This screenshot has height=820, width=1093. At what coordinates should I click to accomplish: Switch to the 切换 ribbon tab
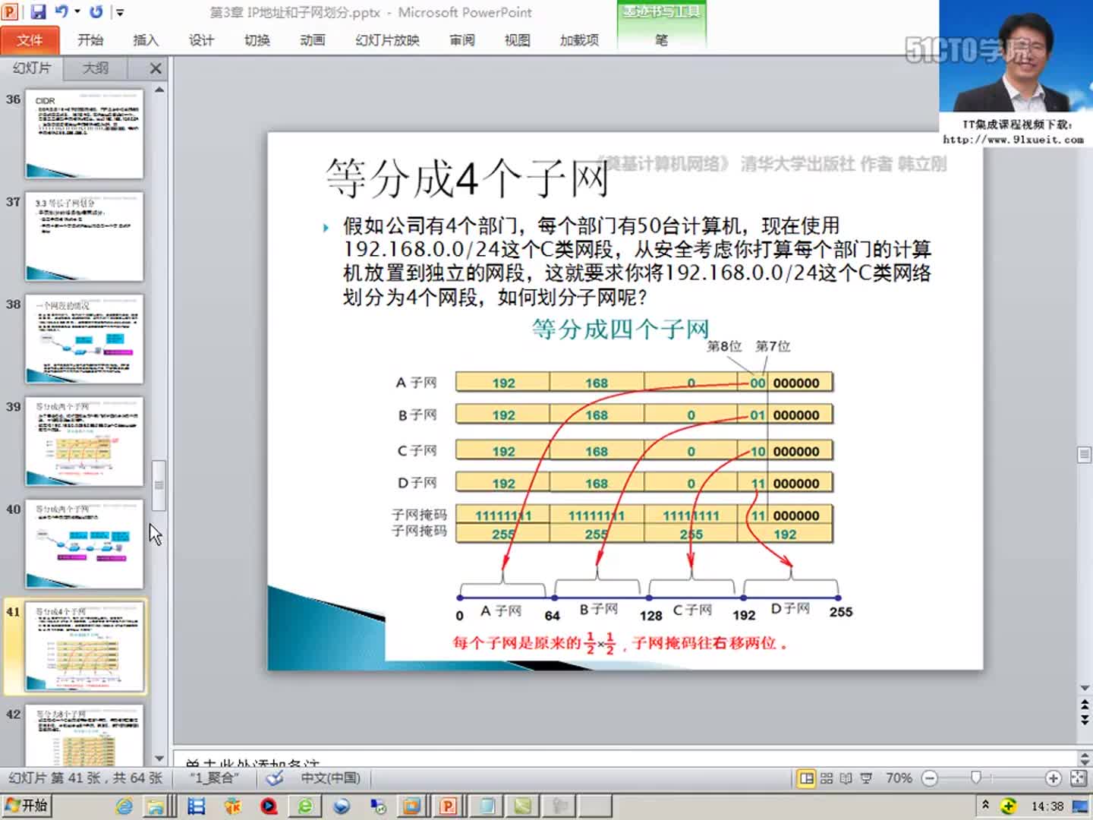257,40
